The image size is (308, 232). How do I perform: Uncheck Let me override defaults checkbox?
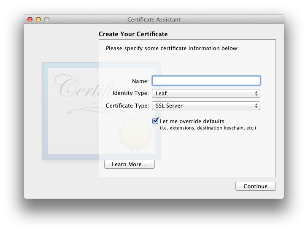click(x=155, y=121)
